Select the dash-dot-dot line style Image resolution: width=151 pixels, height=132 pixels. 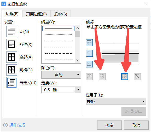coord(58,60)
